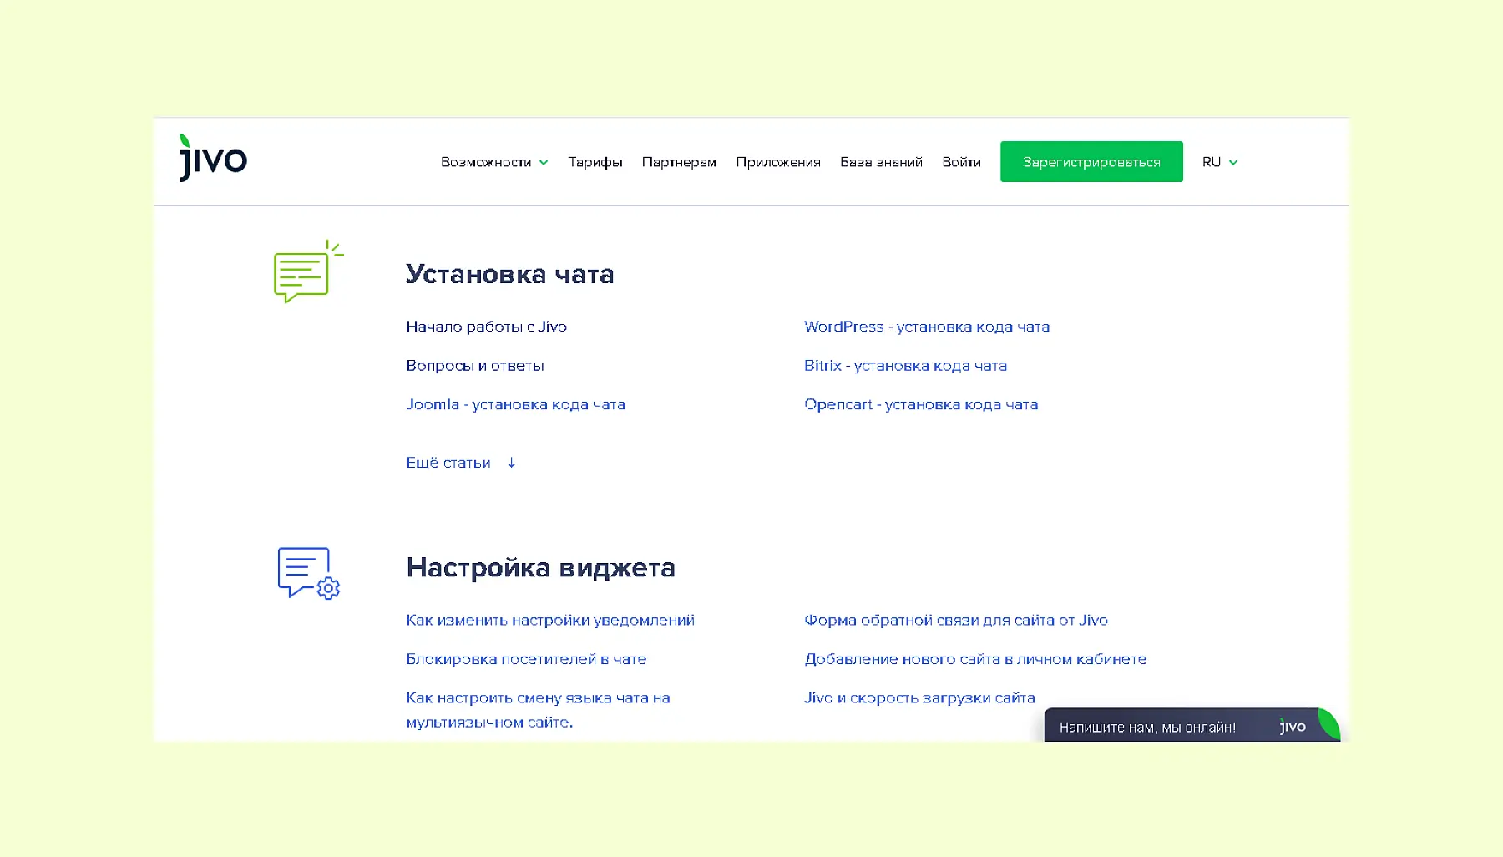The image size is (1503, 857).
Task: Go to the Партнерам page
Action: (x=679, y=162)
